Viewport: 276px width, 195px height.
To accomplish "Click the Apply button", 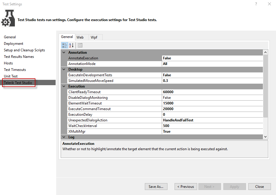I will point(234,187).
